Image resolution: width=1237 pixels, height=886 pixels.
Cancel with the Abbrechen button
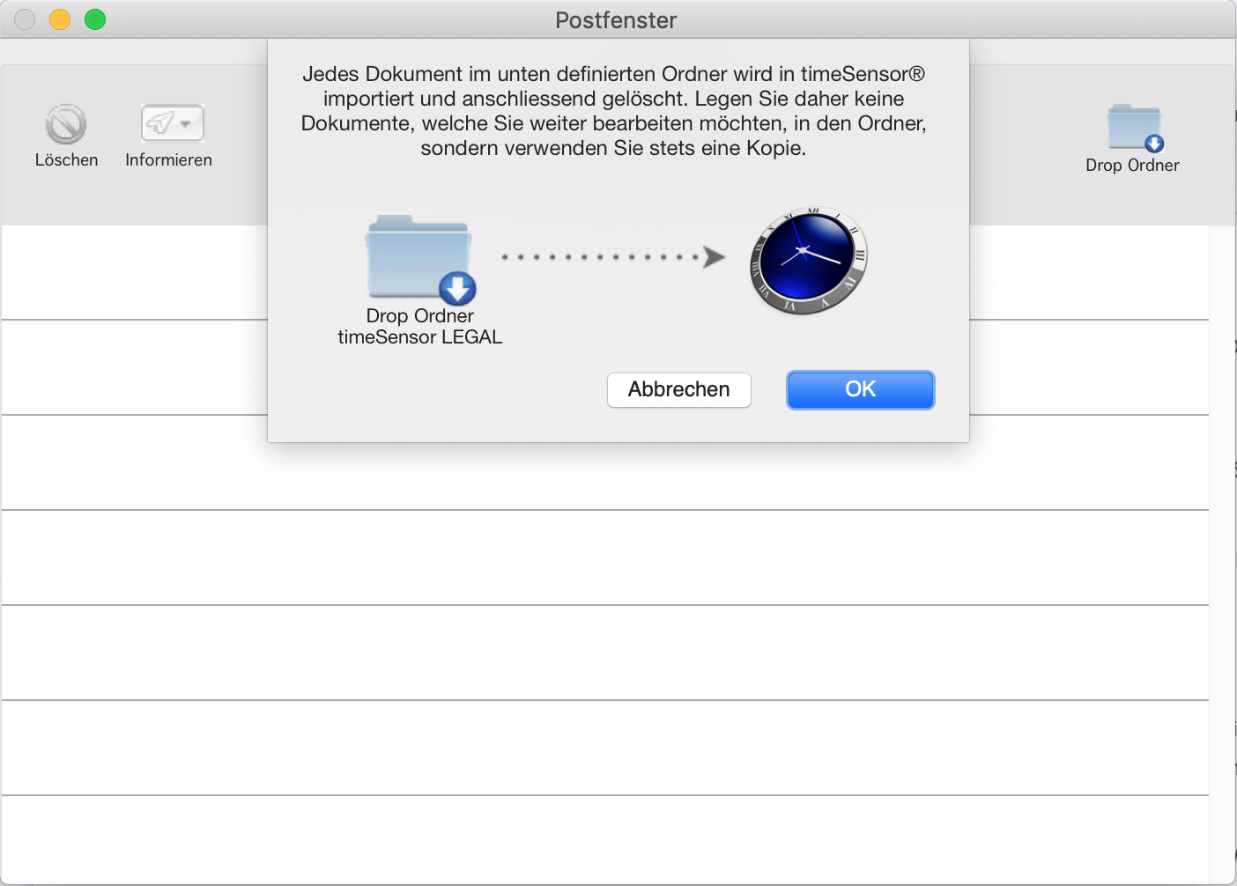679,389
